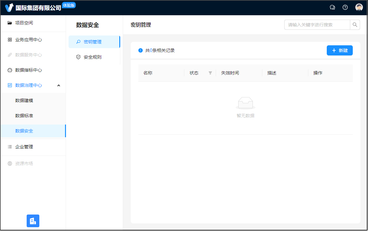This screenshot has width=368, height=231.
Task: Open 企业管理 in the sidebar
Action: point(24,147)
